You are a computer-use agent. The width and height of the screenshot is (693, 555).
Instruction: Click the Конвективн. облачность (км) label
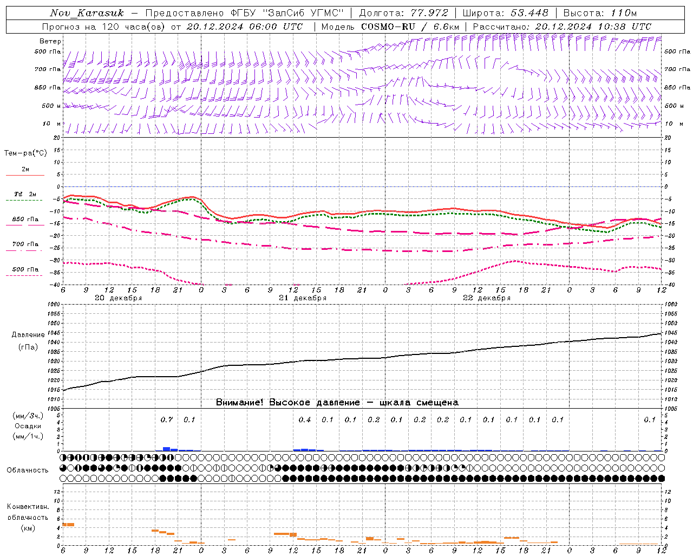coord(28,517)
